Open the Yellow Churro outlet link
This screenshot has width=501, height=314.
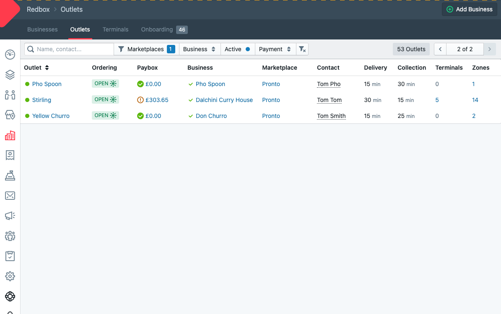(51, 116)
